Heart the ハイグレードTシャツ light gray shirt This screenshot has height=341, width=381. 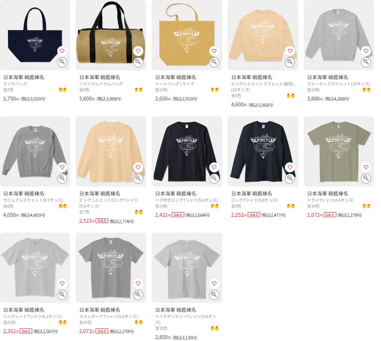(x=62, y=284)
